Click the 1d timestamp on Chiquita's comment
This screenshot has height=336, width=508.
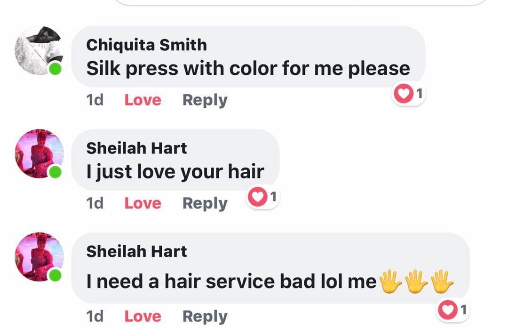coord(95,100)
